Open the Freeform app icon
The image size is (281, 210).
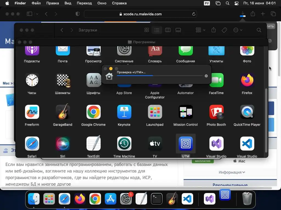coord(32,112)
